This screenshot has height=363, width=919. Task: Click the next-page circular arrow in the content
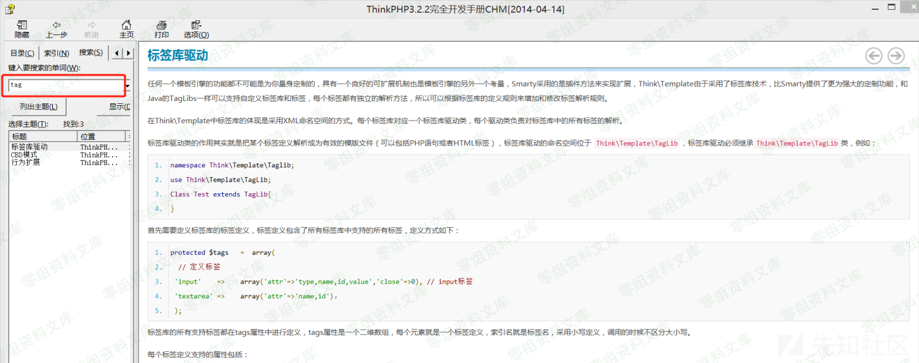(x=896, y=56)
